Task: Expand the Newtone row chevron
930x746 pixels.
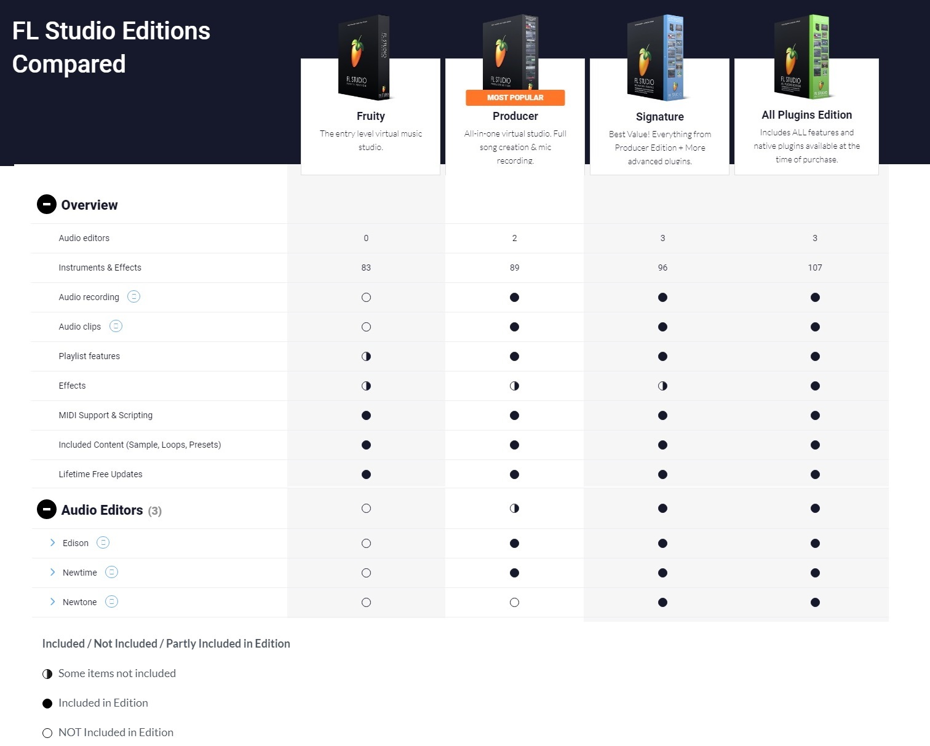Action: [x=52, y=601]
